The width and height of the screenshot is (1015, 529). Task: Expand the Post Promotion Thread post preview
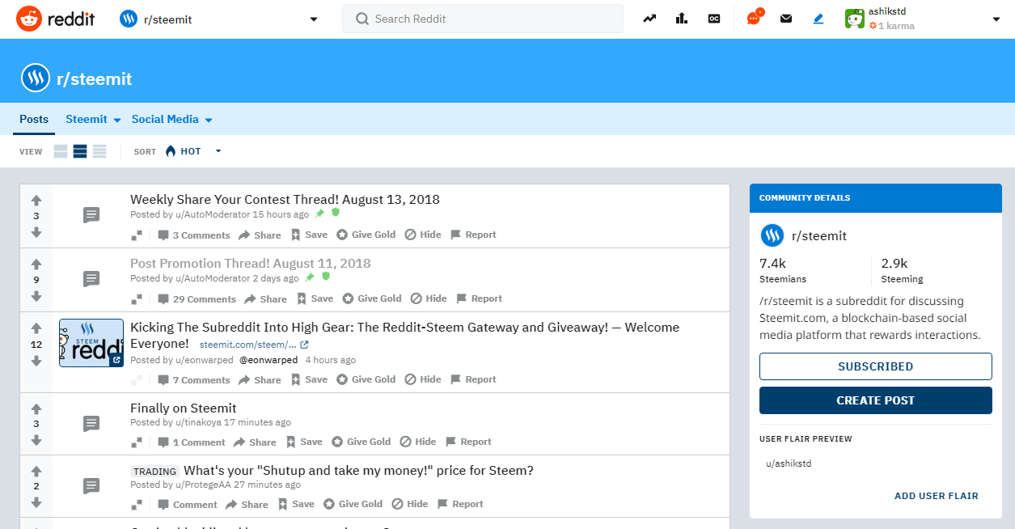tap(137, 299)
